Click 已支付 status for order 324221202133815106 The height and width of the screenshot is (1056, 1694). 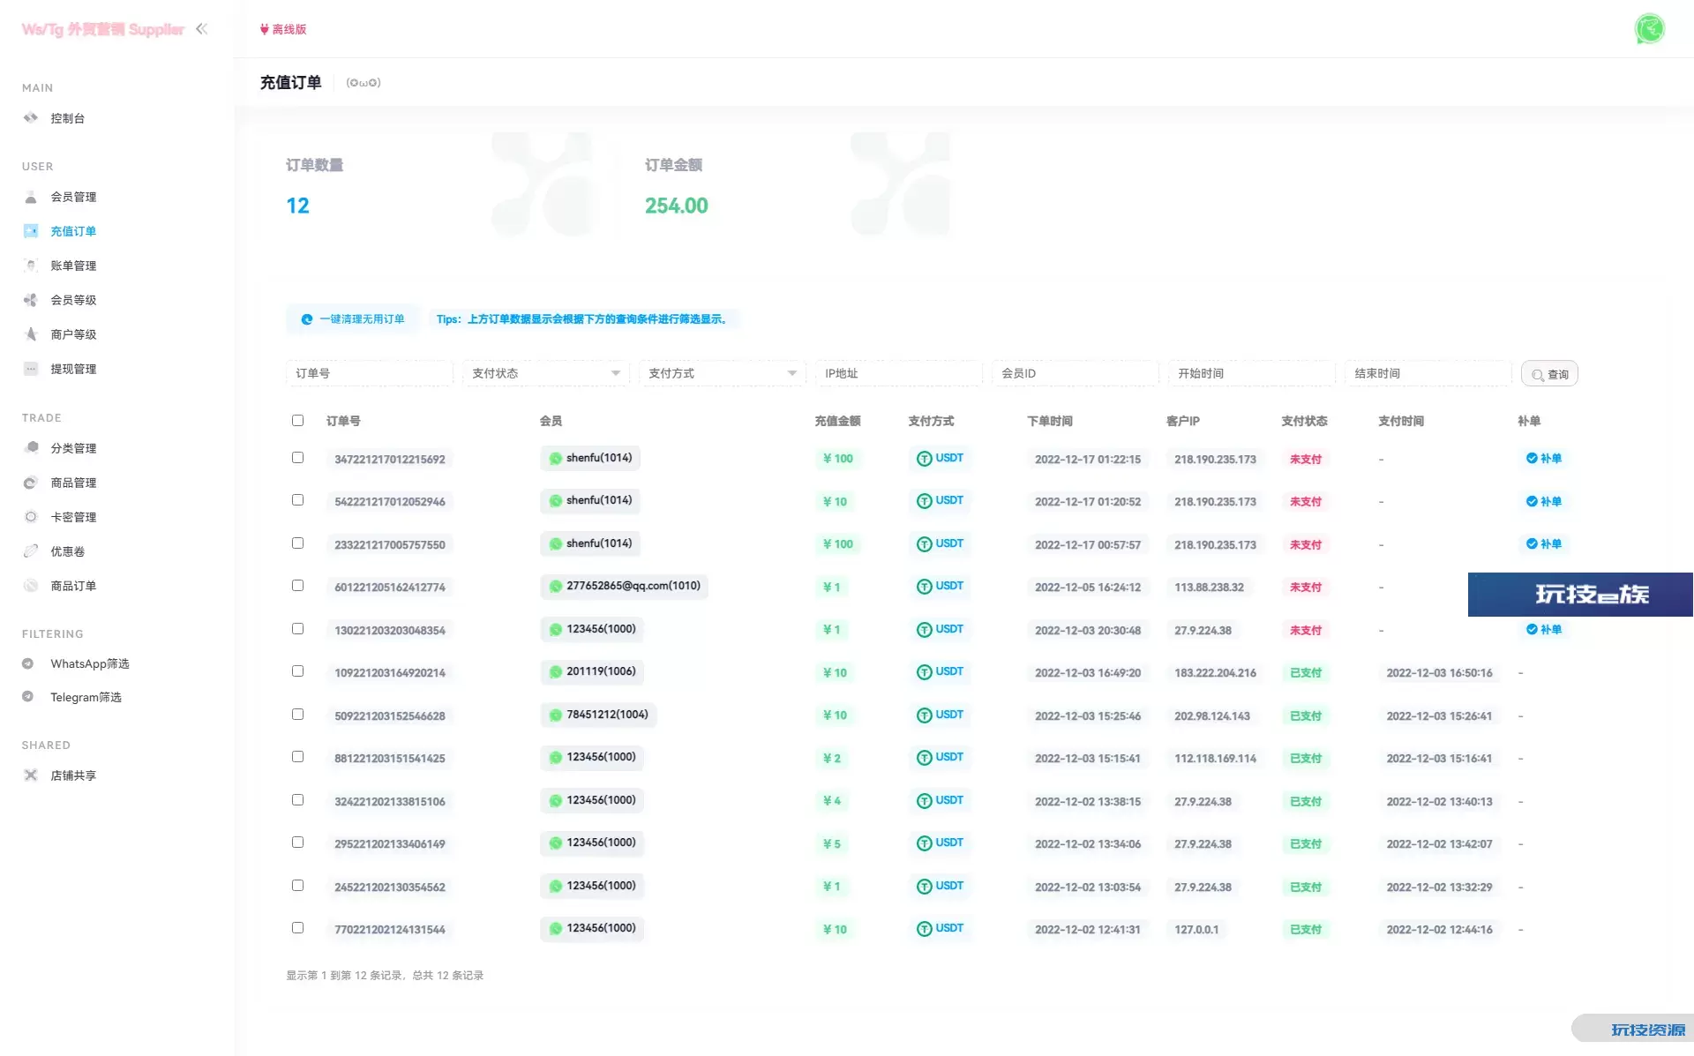click(1306, 801)
